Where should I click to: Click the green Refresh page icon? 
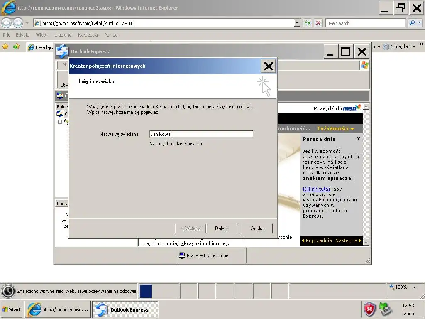(308, 23)
